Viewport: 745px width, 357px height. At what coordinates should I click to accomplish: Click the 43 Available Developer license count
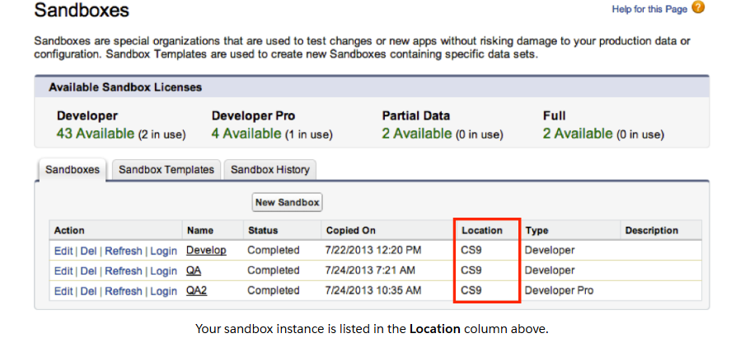[x=95, y=134]
